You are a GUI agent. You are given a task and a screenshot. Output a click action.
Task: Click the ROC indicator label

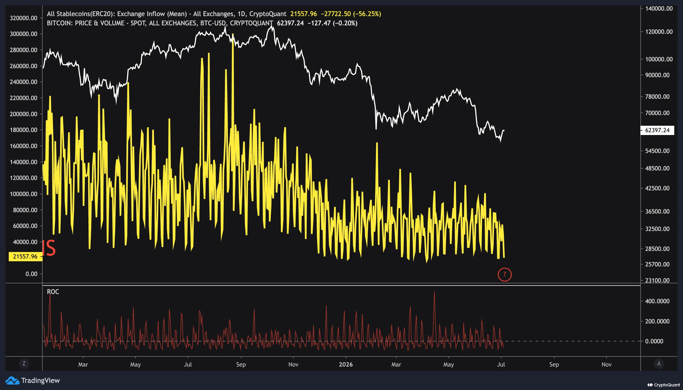53,292
